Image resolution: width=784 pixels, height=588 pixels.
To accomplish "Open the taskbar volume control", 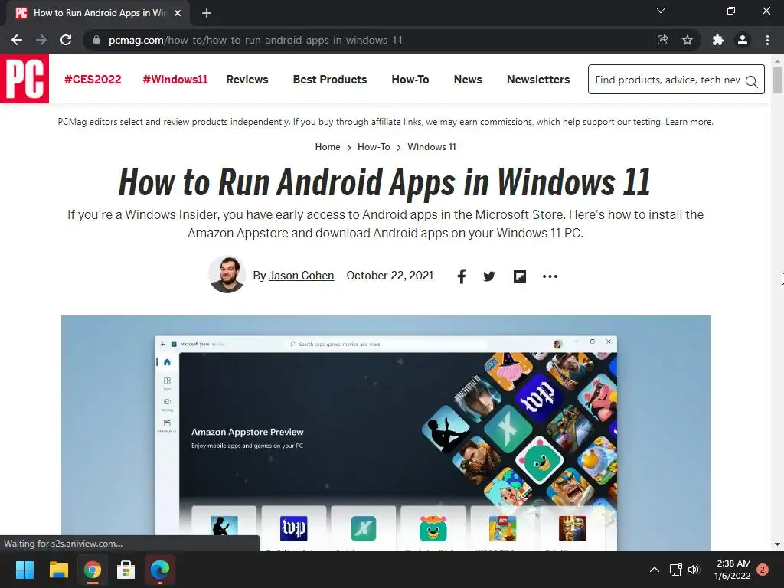I will [694, 570].
